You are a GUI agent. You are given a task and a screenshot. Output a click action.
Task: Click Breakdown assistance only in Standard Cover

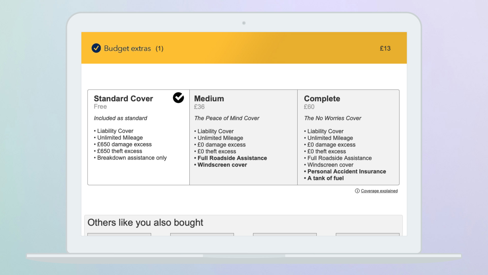click(132, 158)
